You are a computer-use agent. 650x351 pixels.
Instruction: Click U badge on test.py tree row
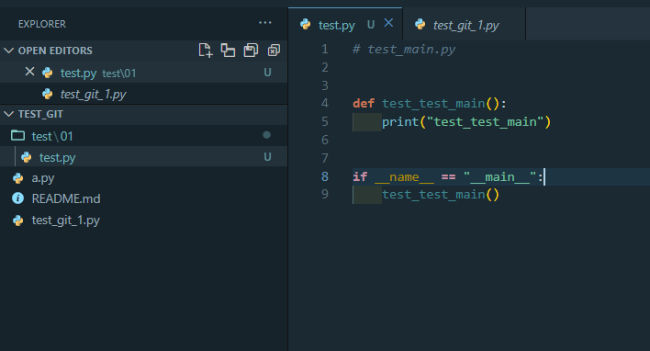point(267,157)
